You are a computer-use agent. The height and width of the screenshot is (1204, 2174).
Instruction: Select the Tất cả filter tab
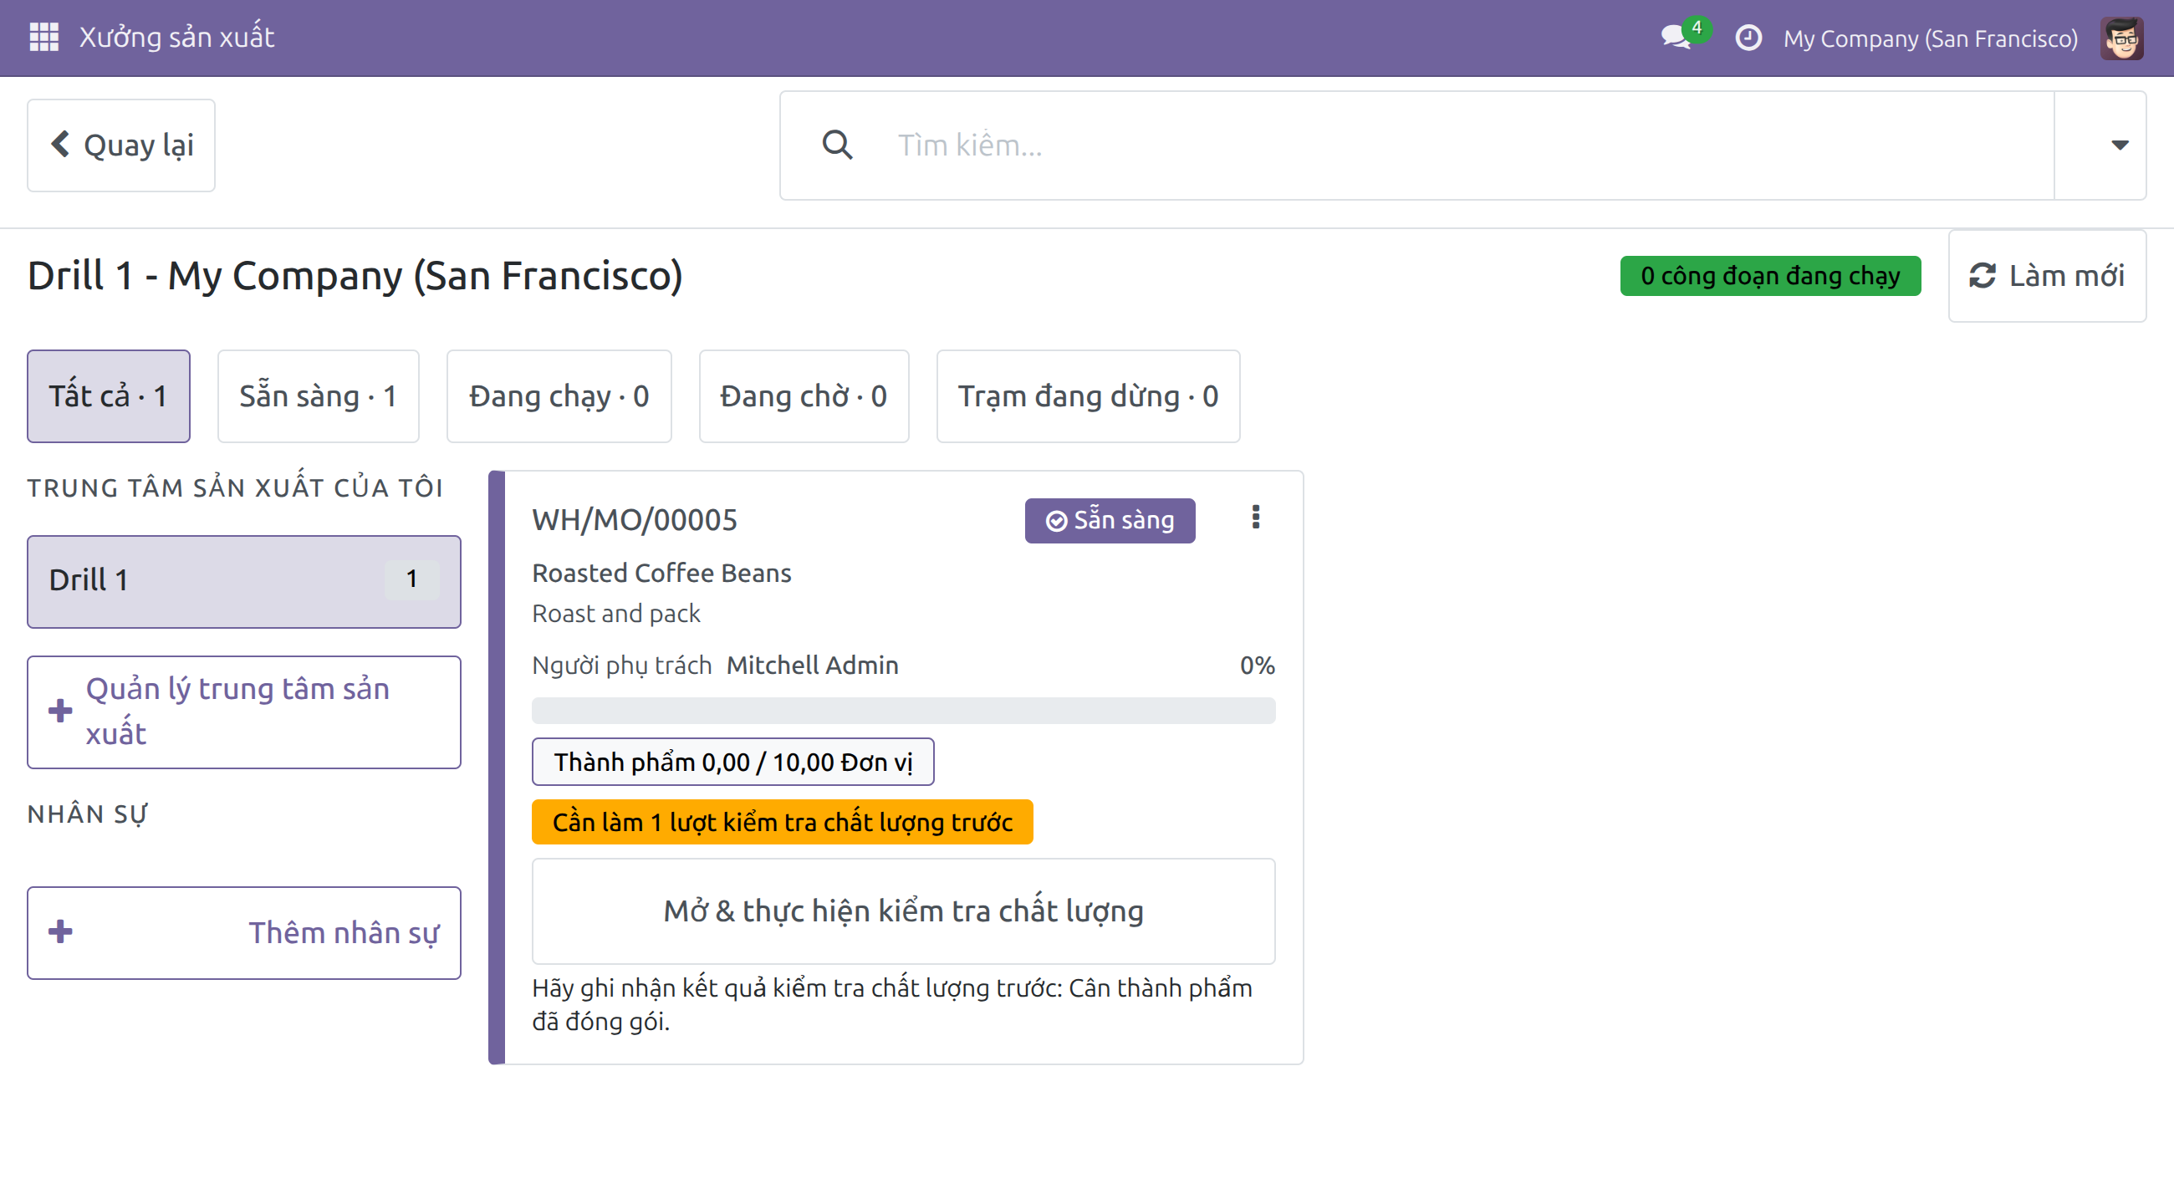click(108, 395)
